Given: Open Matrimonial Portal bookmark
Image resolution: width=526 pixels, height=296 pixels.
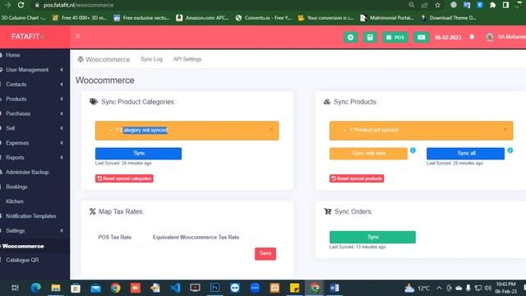Looking at the screenshot, I should (x=387, y=18).
